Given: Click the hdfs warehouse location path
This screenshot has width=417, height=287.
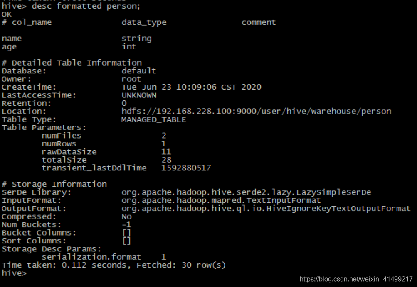Looking at the screenshot, I should tap(257, 111).
